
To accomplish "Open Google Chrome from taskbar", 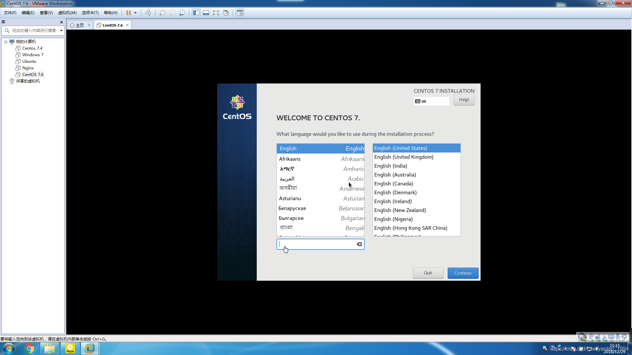I will pyautogui.click(x=29, y=348).
